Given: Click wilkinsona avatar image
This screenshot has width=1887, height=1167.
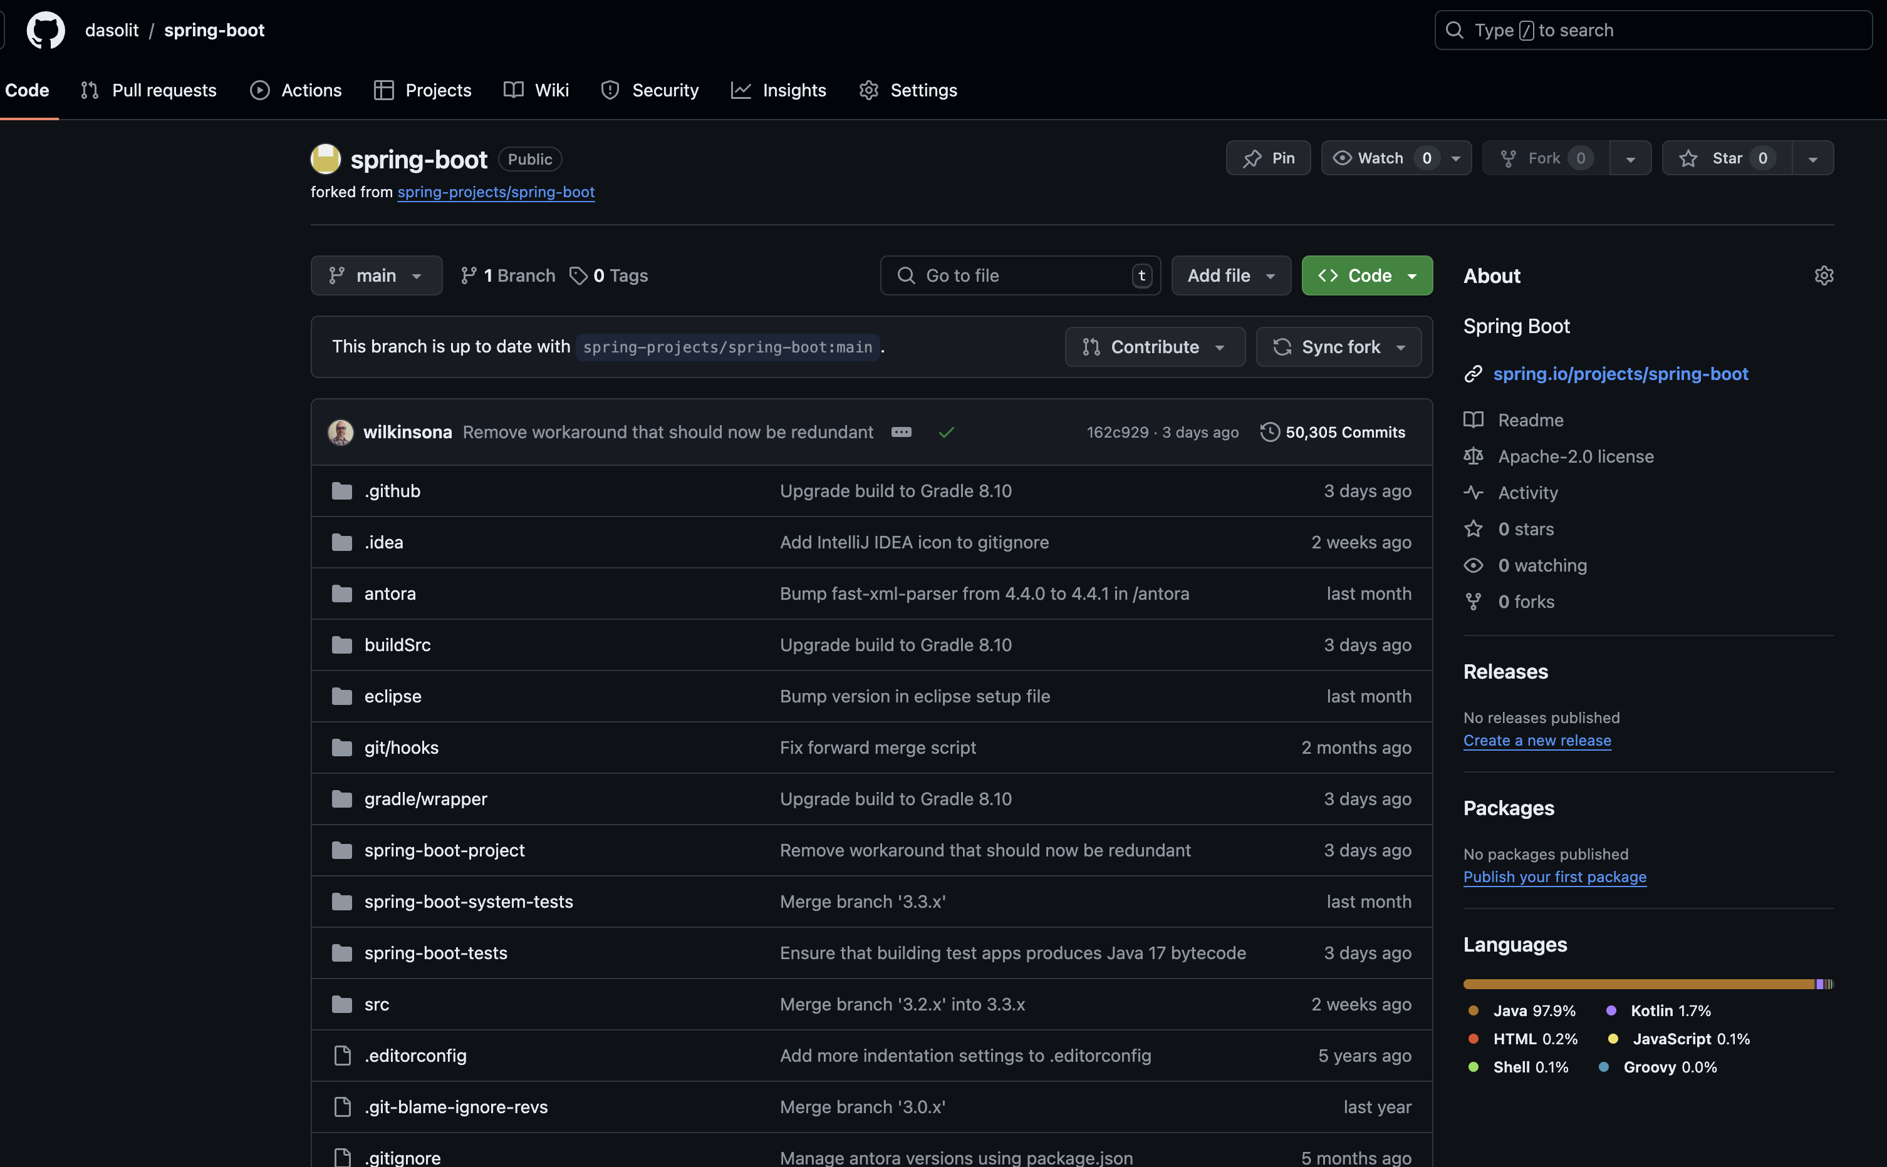Looking at the screenshot, I should point(340,432).
